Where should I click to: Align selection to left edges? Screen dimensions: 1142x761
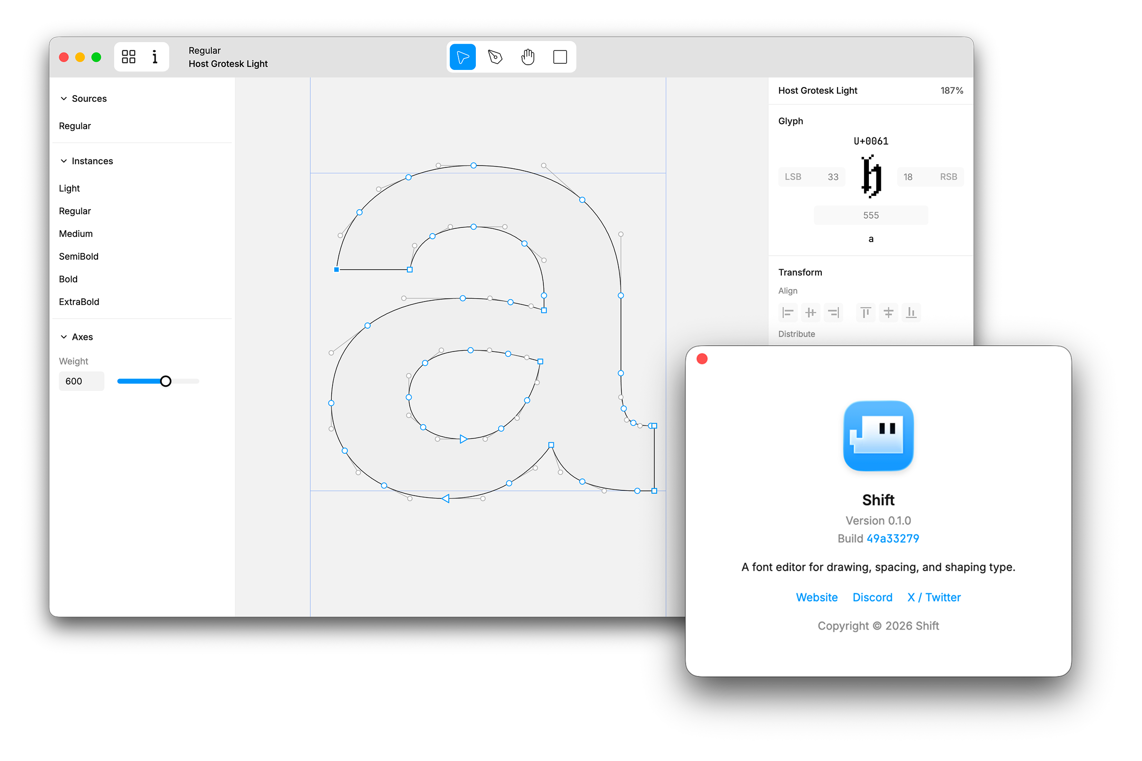[788, 312]
